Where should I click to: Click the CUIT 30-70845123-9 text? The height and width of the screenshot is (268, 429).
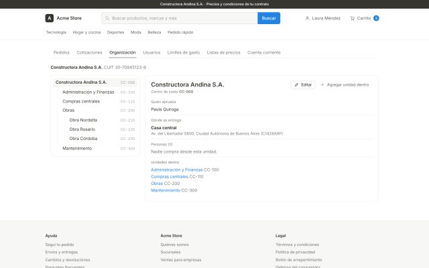[125, 67]
